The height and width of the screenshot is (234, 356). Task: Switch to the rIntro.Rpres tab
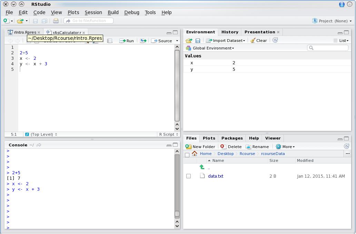(25, 32)
